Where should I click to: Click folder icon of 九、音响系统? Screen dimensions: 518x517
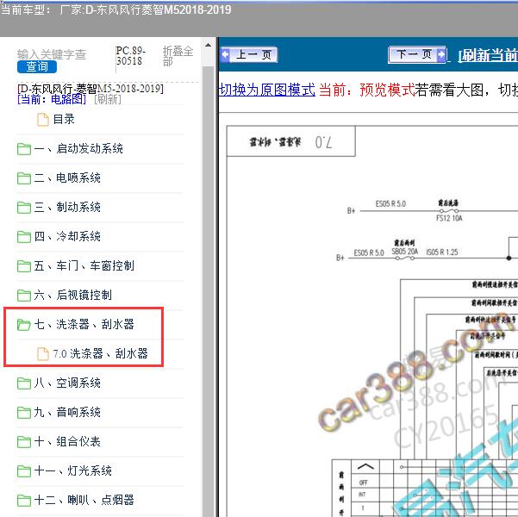(24, 413)
